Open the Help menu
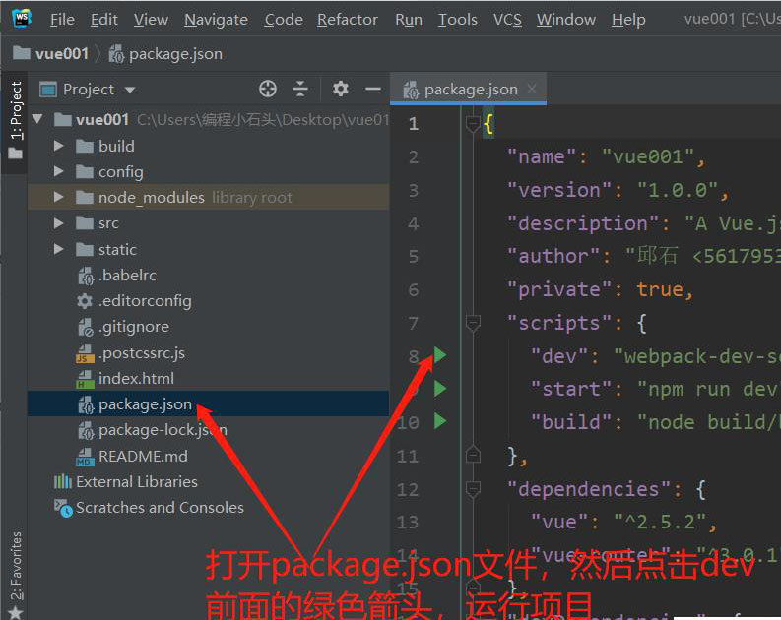 click(628, 20)
